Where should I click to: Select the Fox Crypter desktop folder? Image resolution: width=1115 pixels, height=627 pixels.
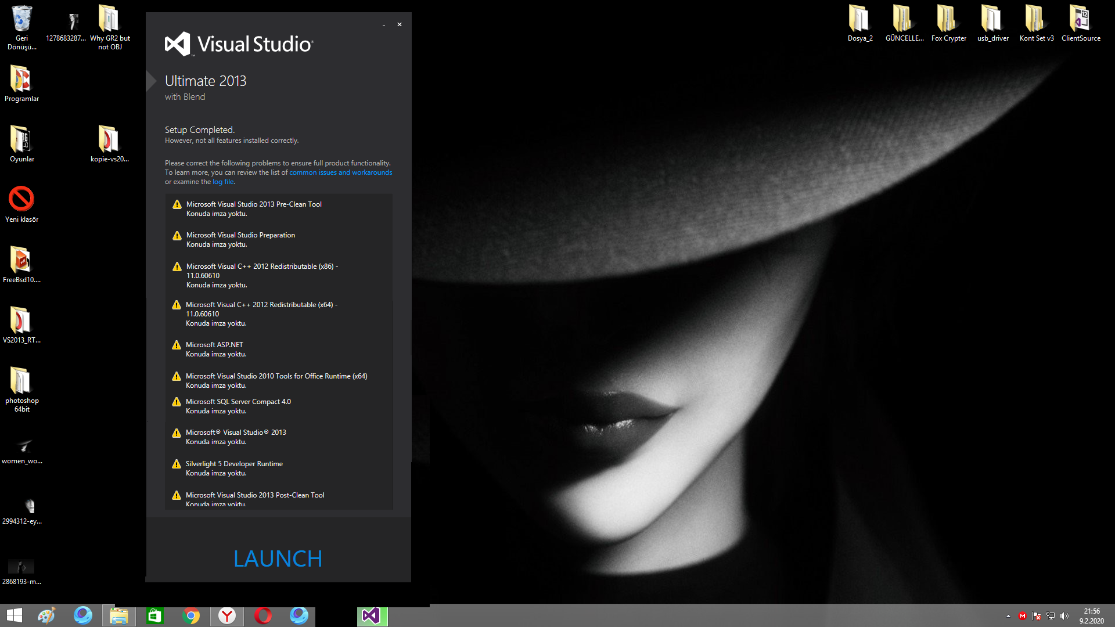tap(948, 23)
